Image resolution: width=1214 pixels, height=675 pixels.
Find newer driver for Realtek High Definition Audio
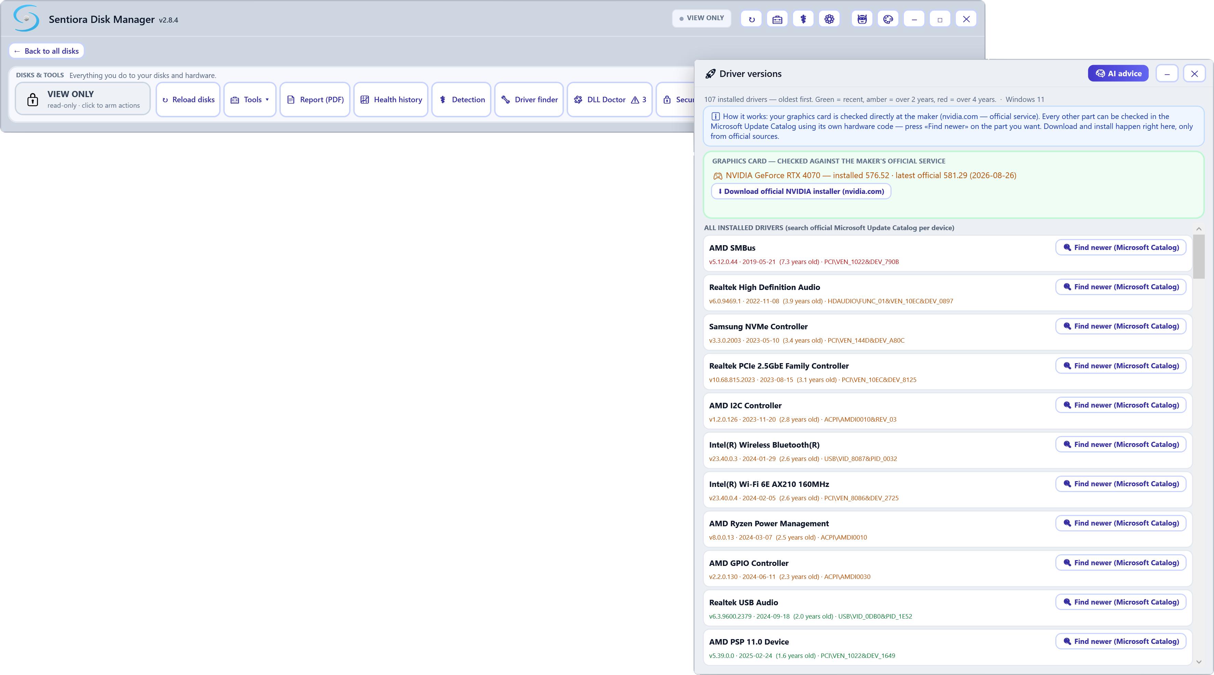coord(1121,287)
